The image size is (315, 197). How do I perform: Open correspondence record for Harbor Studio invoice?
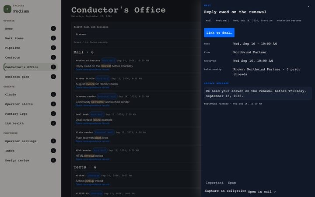[93, 88]
